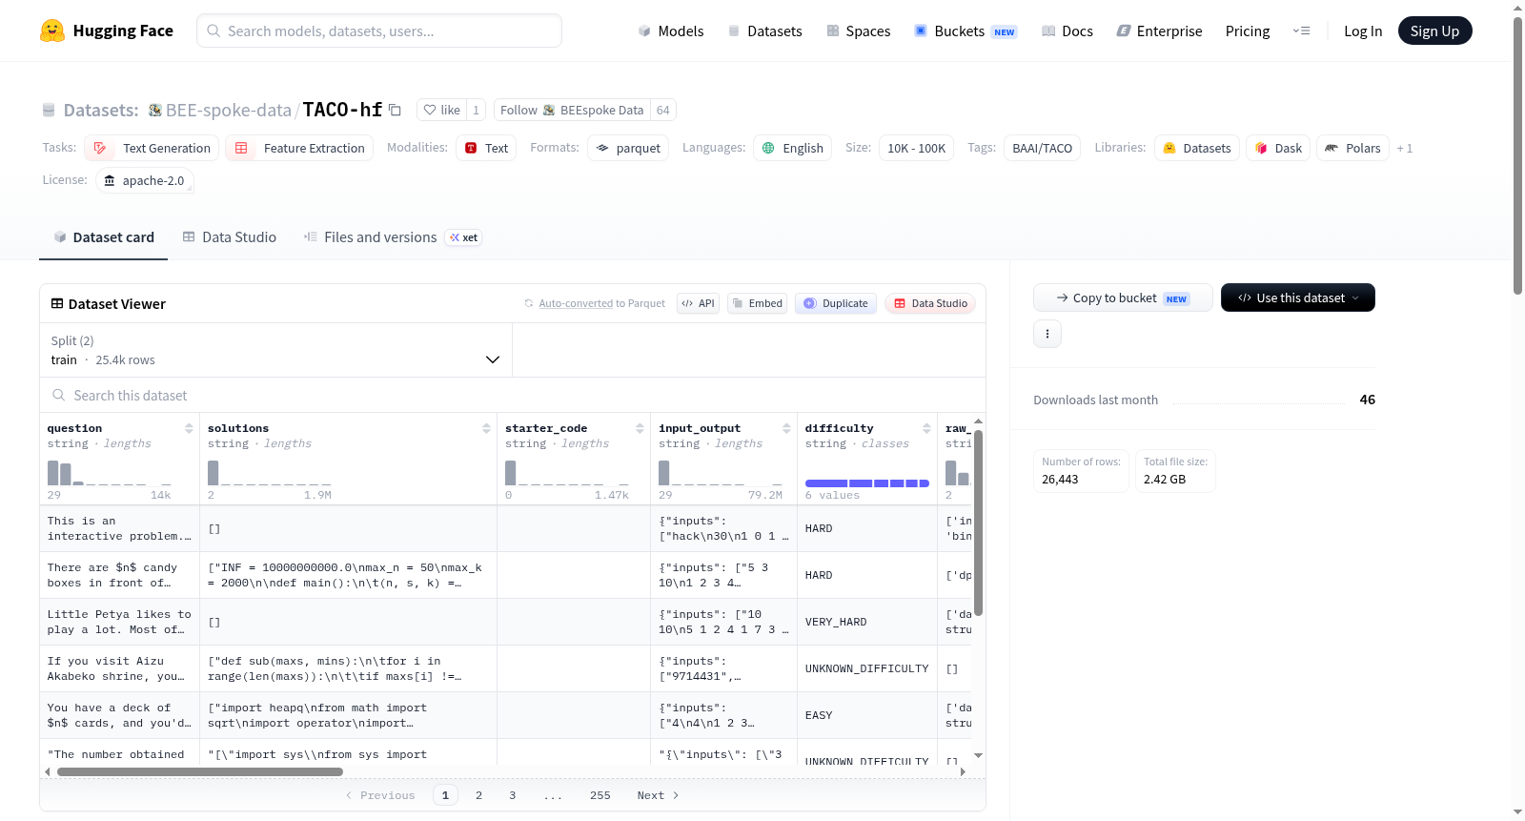
Task: Click the Embed button
Action: 757,303
